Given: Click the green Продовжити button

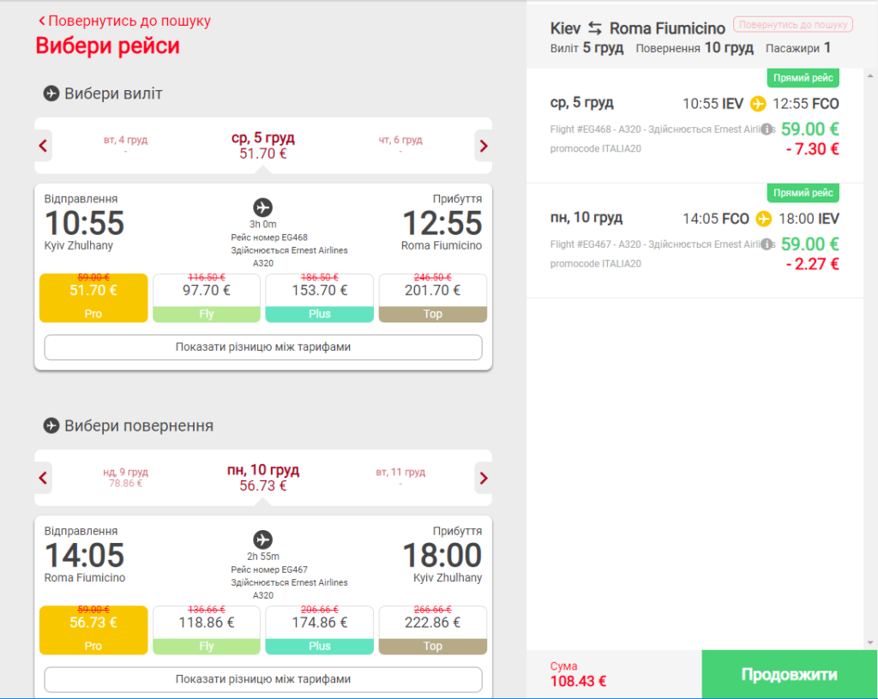Looking at the screenshot, I should click(x=789, y=674).
